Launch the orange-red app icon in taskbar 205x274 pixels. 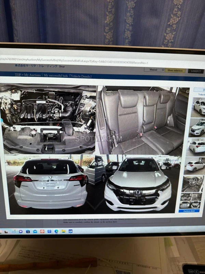(42, 232)
